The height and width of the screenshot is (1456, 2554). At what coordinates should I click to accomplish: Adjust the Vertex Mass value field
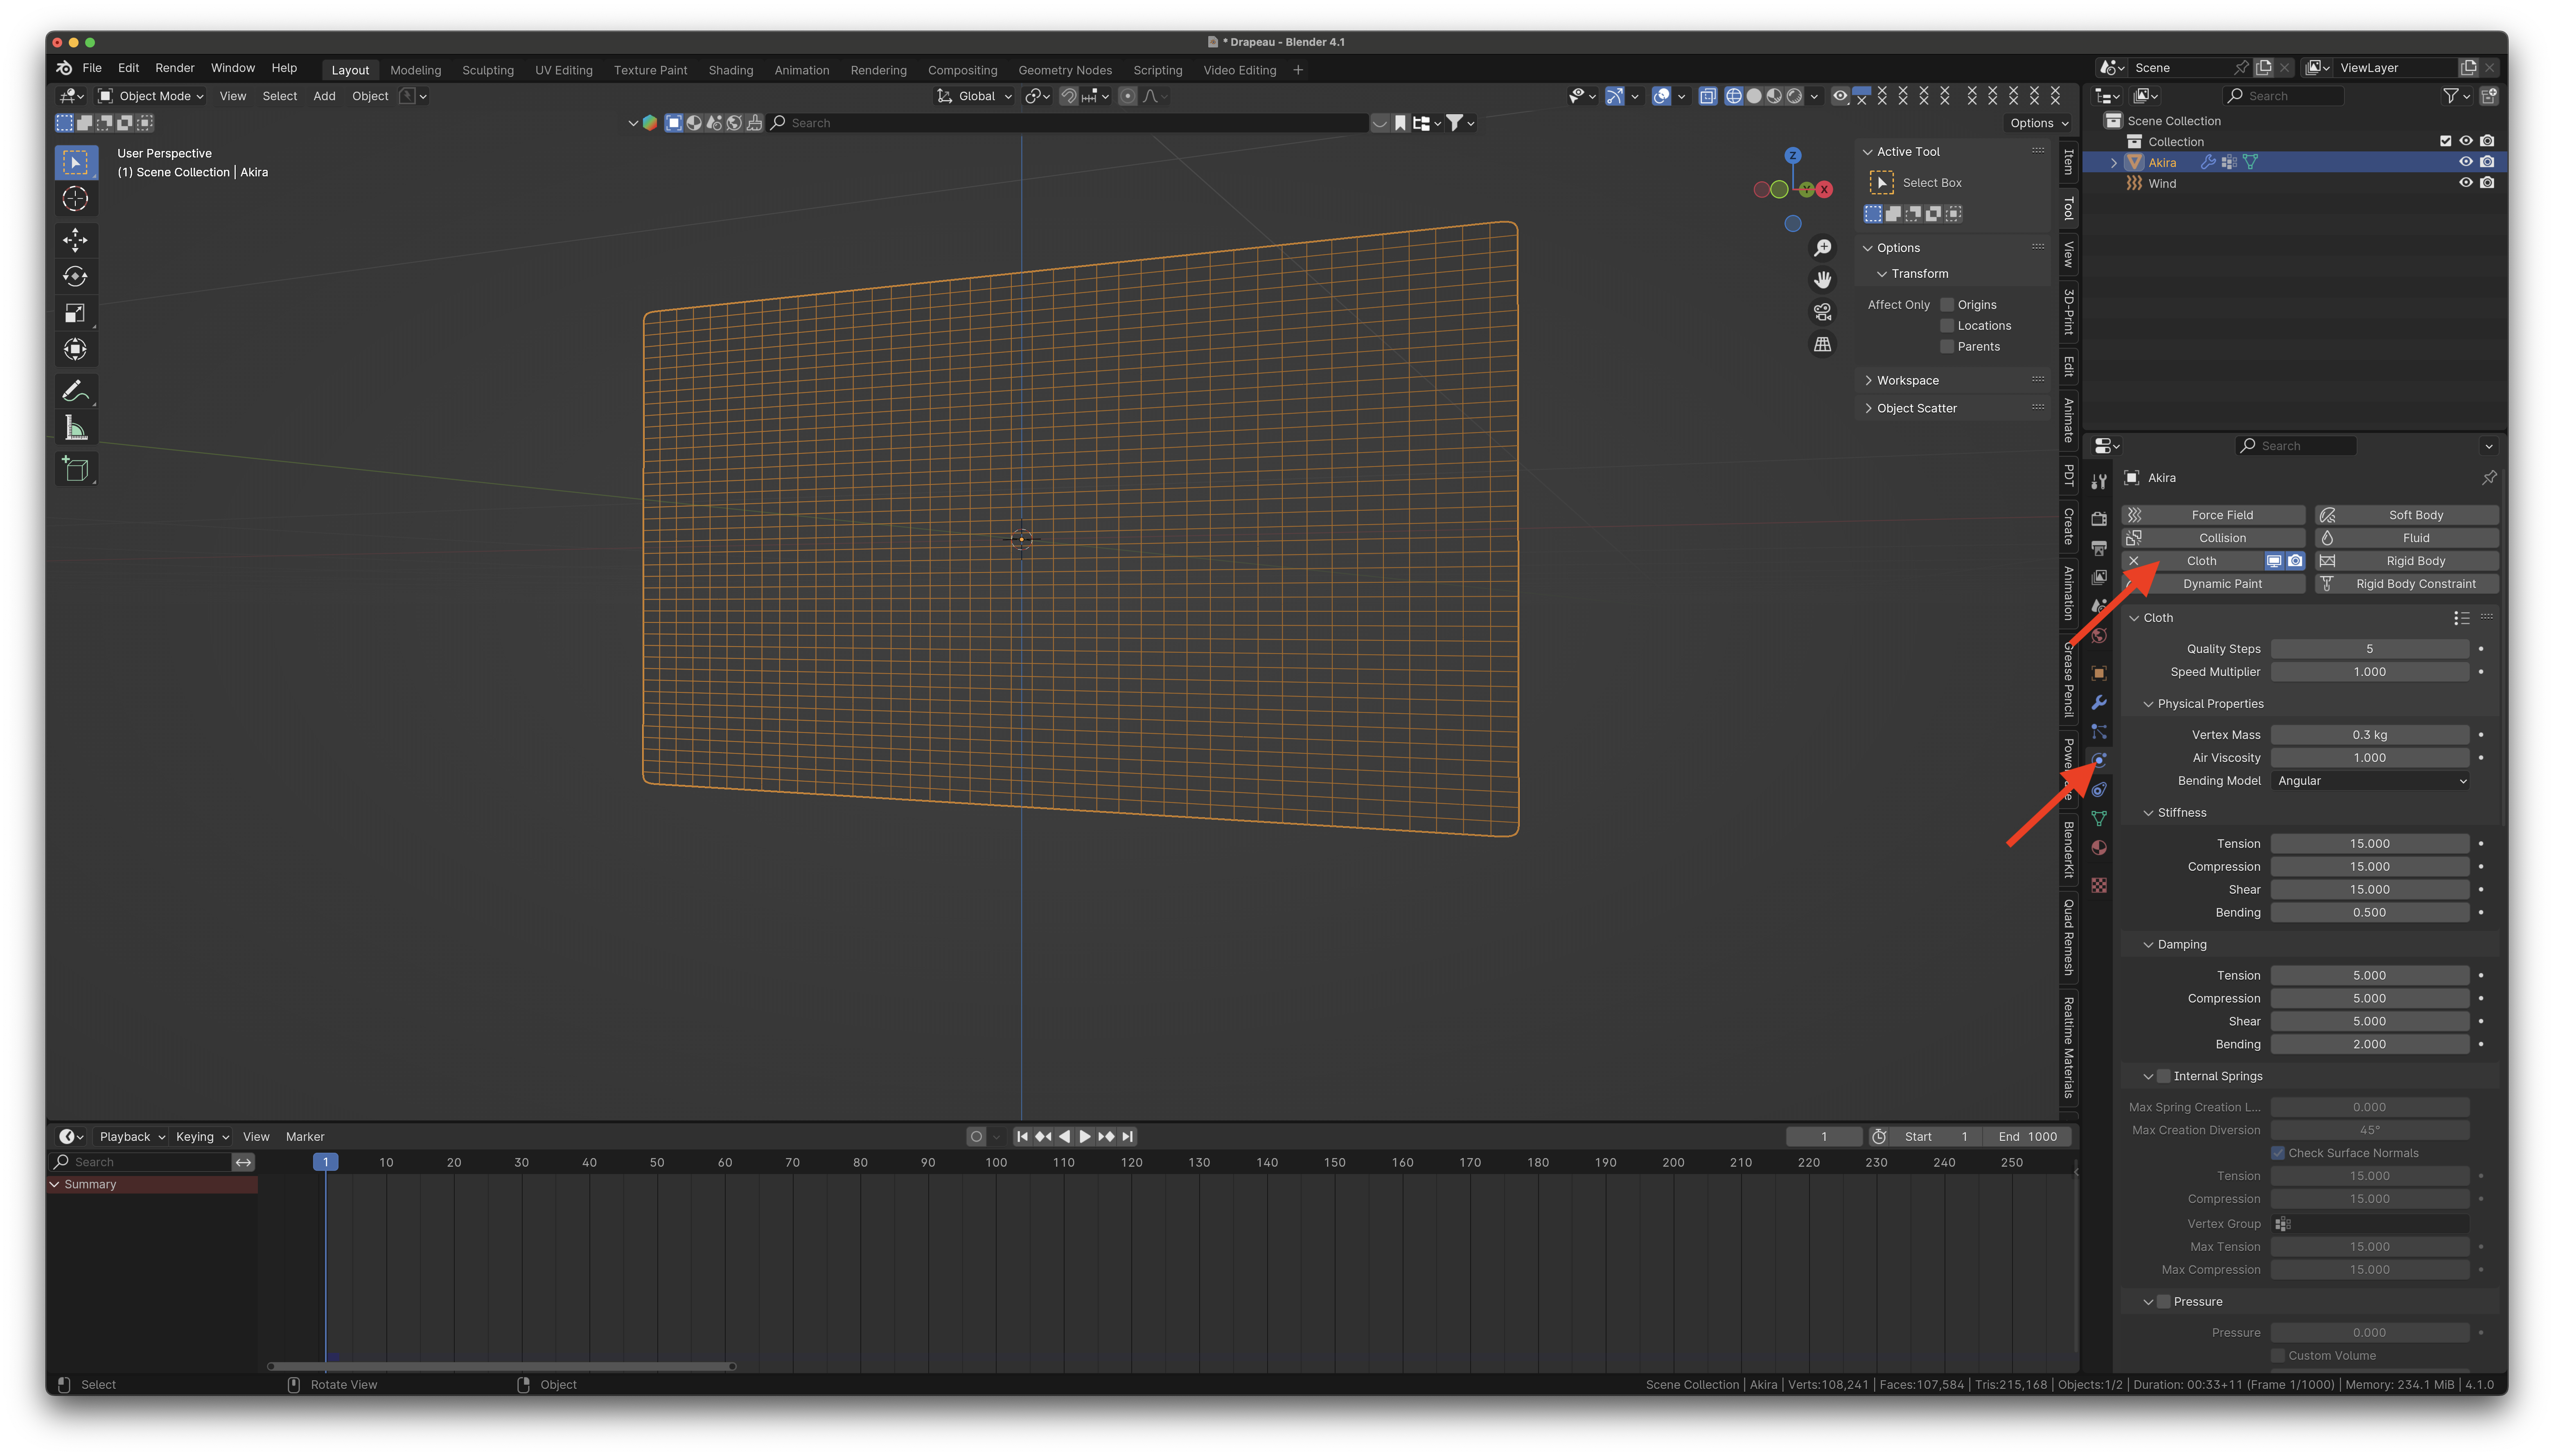[2370, 735]
